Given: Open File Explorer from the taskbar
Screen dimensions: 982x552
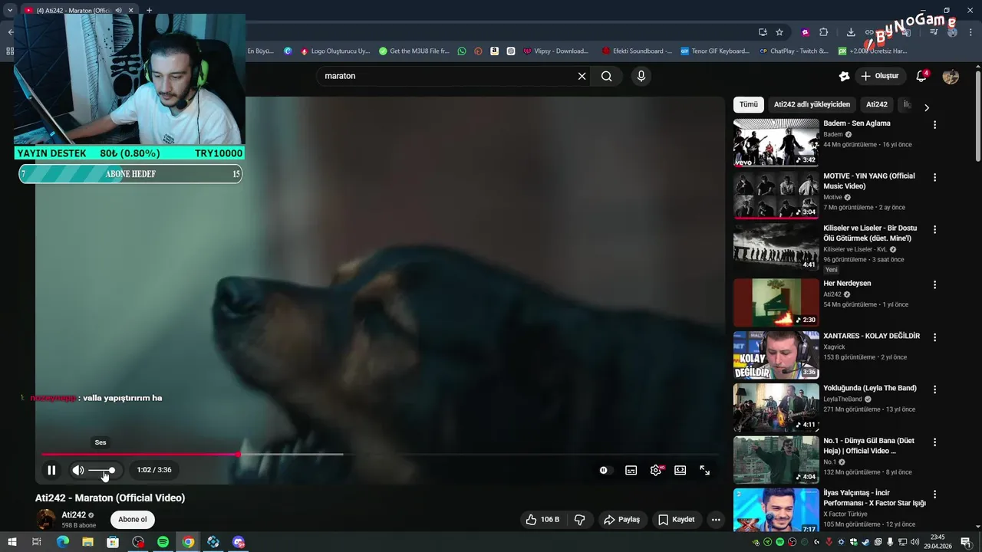Looking at the screenshot, I should click(x=87, y=542).
